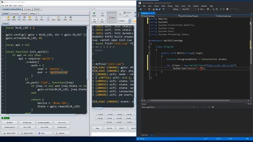Switch to the Commands tab in ESPlorer
The width and height of the screenshot is (253, 142).
pyautogui.click(x=15, y=14)
